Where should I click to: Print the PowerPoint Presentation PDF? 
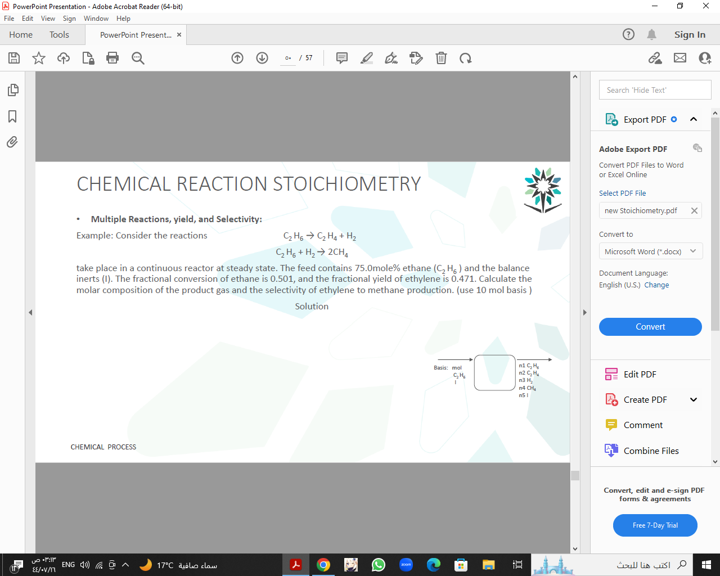(x=113, y=58)
